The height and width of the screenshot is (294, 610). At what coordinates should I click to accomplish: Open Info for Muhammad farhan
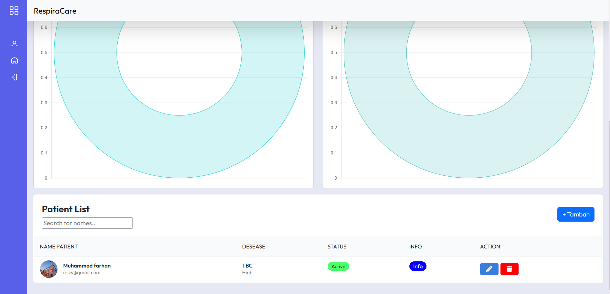tap(418, 266)
